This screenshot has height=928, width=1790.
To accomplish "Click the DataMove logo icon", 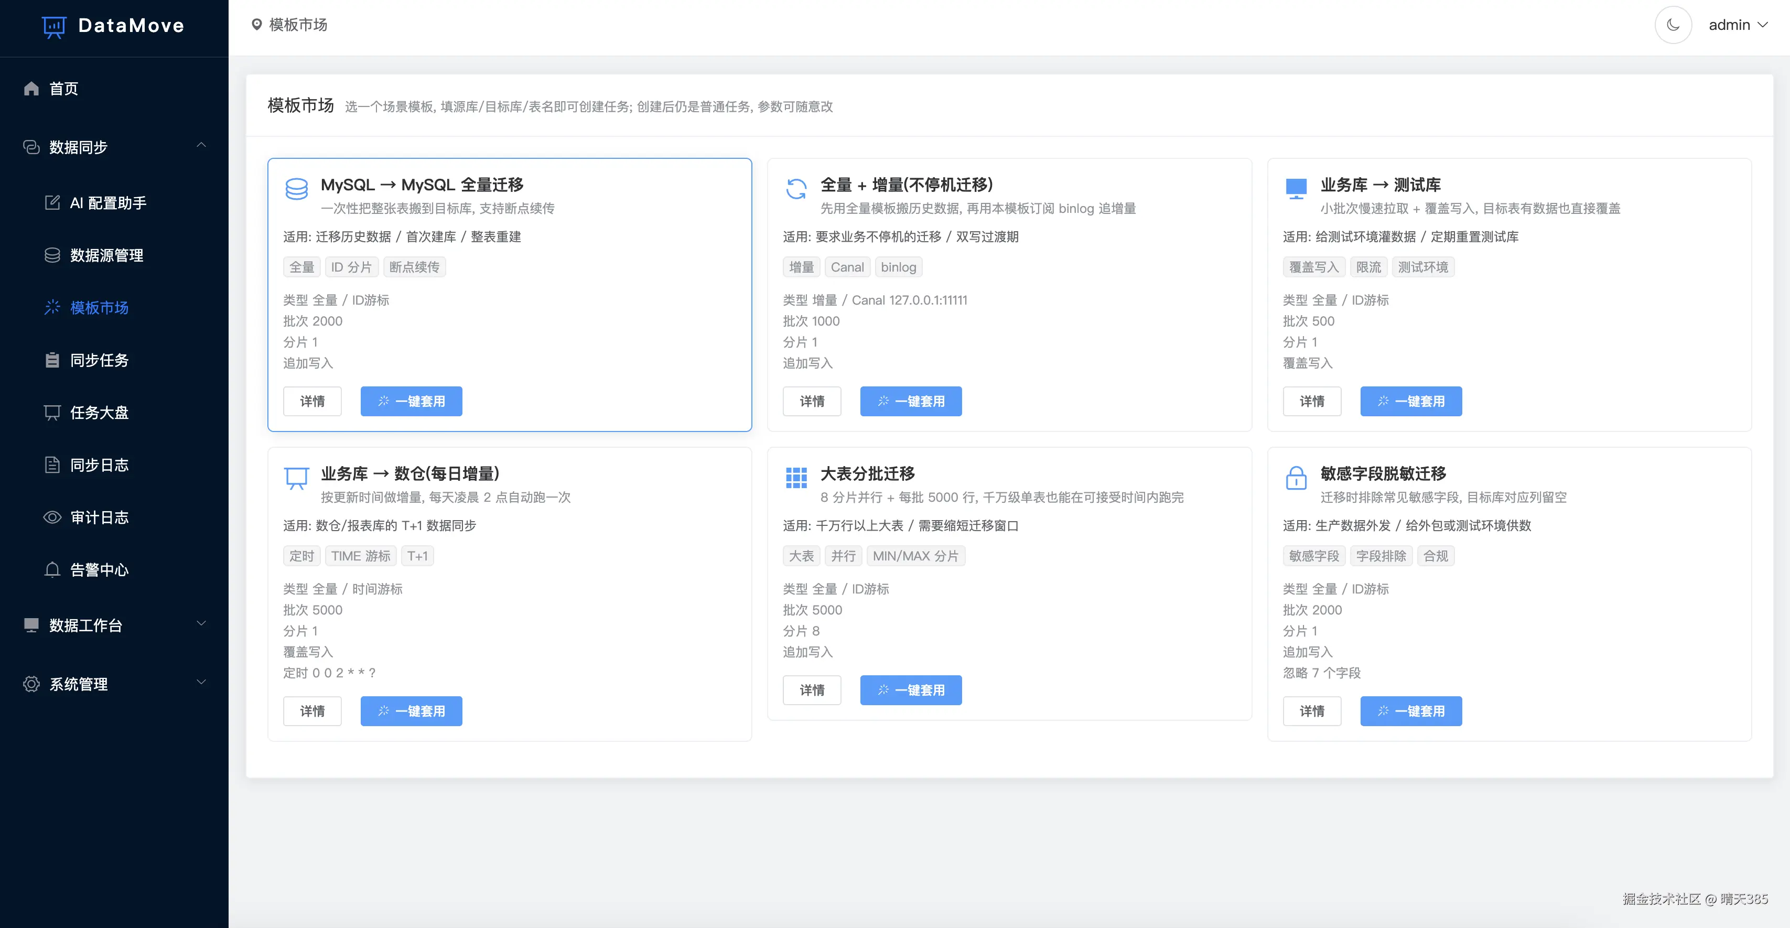I will click(x=53, y=26).
